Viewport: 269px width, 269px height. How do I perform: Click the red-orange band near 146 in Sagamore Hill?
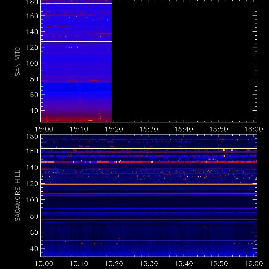(x=149, y=162)
